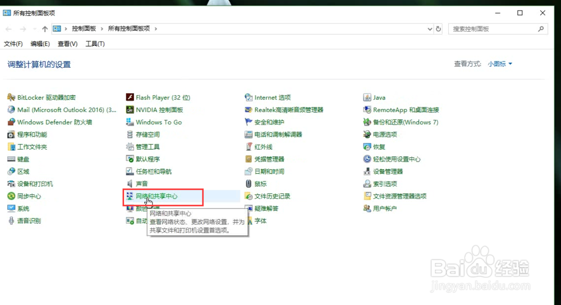Viewport: 561px width, 305px height.
Task: Open the 文件资源管理器选项 link
Action: pos(399,196)
